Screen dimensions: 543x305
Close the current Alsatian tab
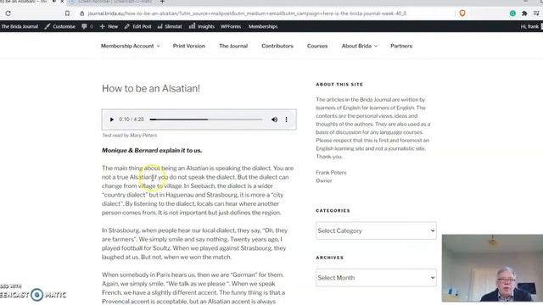[62, 2]
